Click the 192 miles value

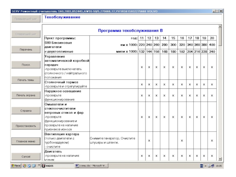pos(182,51)
